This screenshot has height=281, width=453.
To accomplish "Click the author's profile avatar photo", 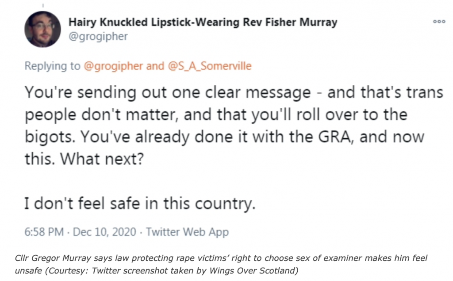I will click(43, 29).
